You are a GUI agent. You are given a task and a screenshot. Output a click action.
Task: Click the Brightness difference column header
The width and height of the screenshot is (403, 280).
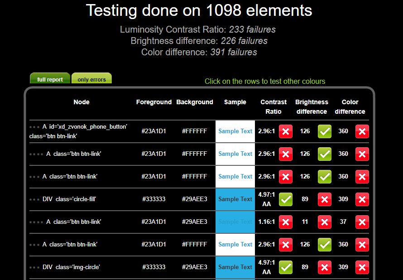point(312,107)
